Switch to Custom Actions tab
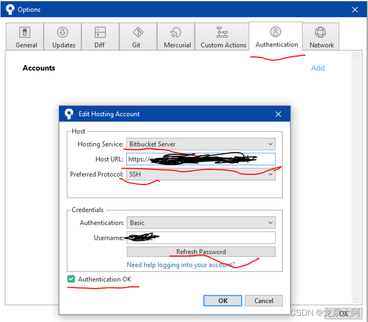Screen dimensions: 368x322 point(222,36)
